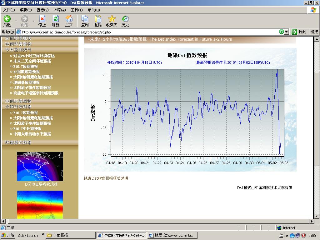Open the Edit (编辑) menu

click(x=26, y=10)
